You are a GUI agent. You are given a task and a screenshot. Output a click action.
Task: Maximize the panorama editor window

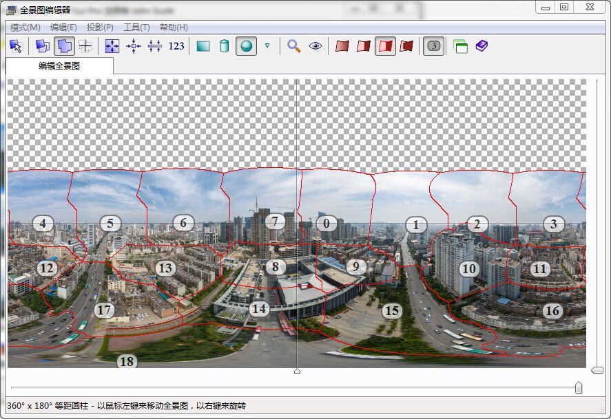[x=564, y=7]
